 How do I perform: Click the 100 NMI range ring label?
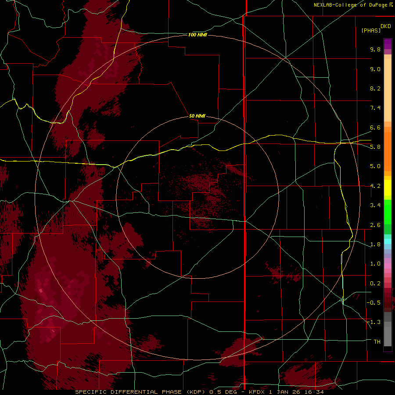click(197, 35)
